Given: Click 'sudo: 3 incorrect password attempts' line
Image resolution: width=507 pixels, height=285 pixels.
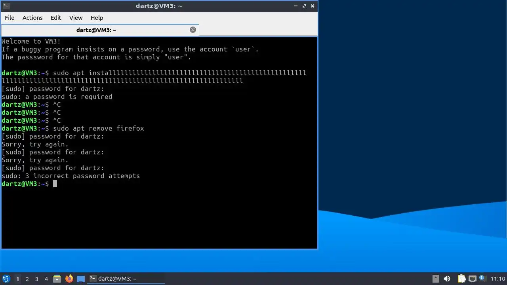Looking at the screenshot, I should point(71,176).
